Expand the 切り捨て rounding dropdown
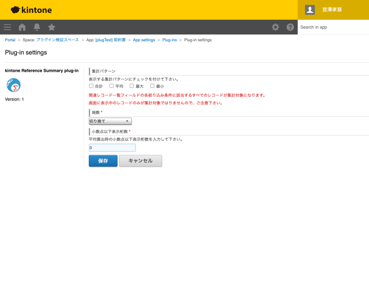This screenshot has width=369, height=308. point(110,121)
